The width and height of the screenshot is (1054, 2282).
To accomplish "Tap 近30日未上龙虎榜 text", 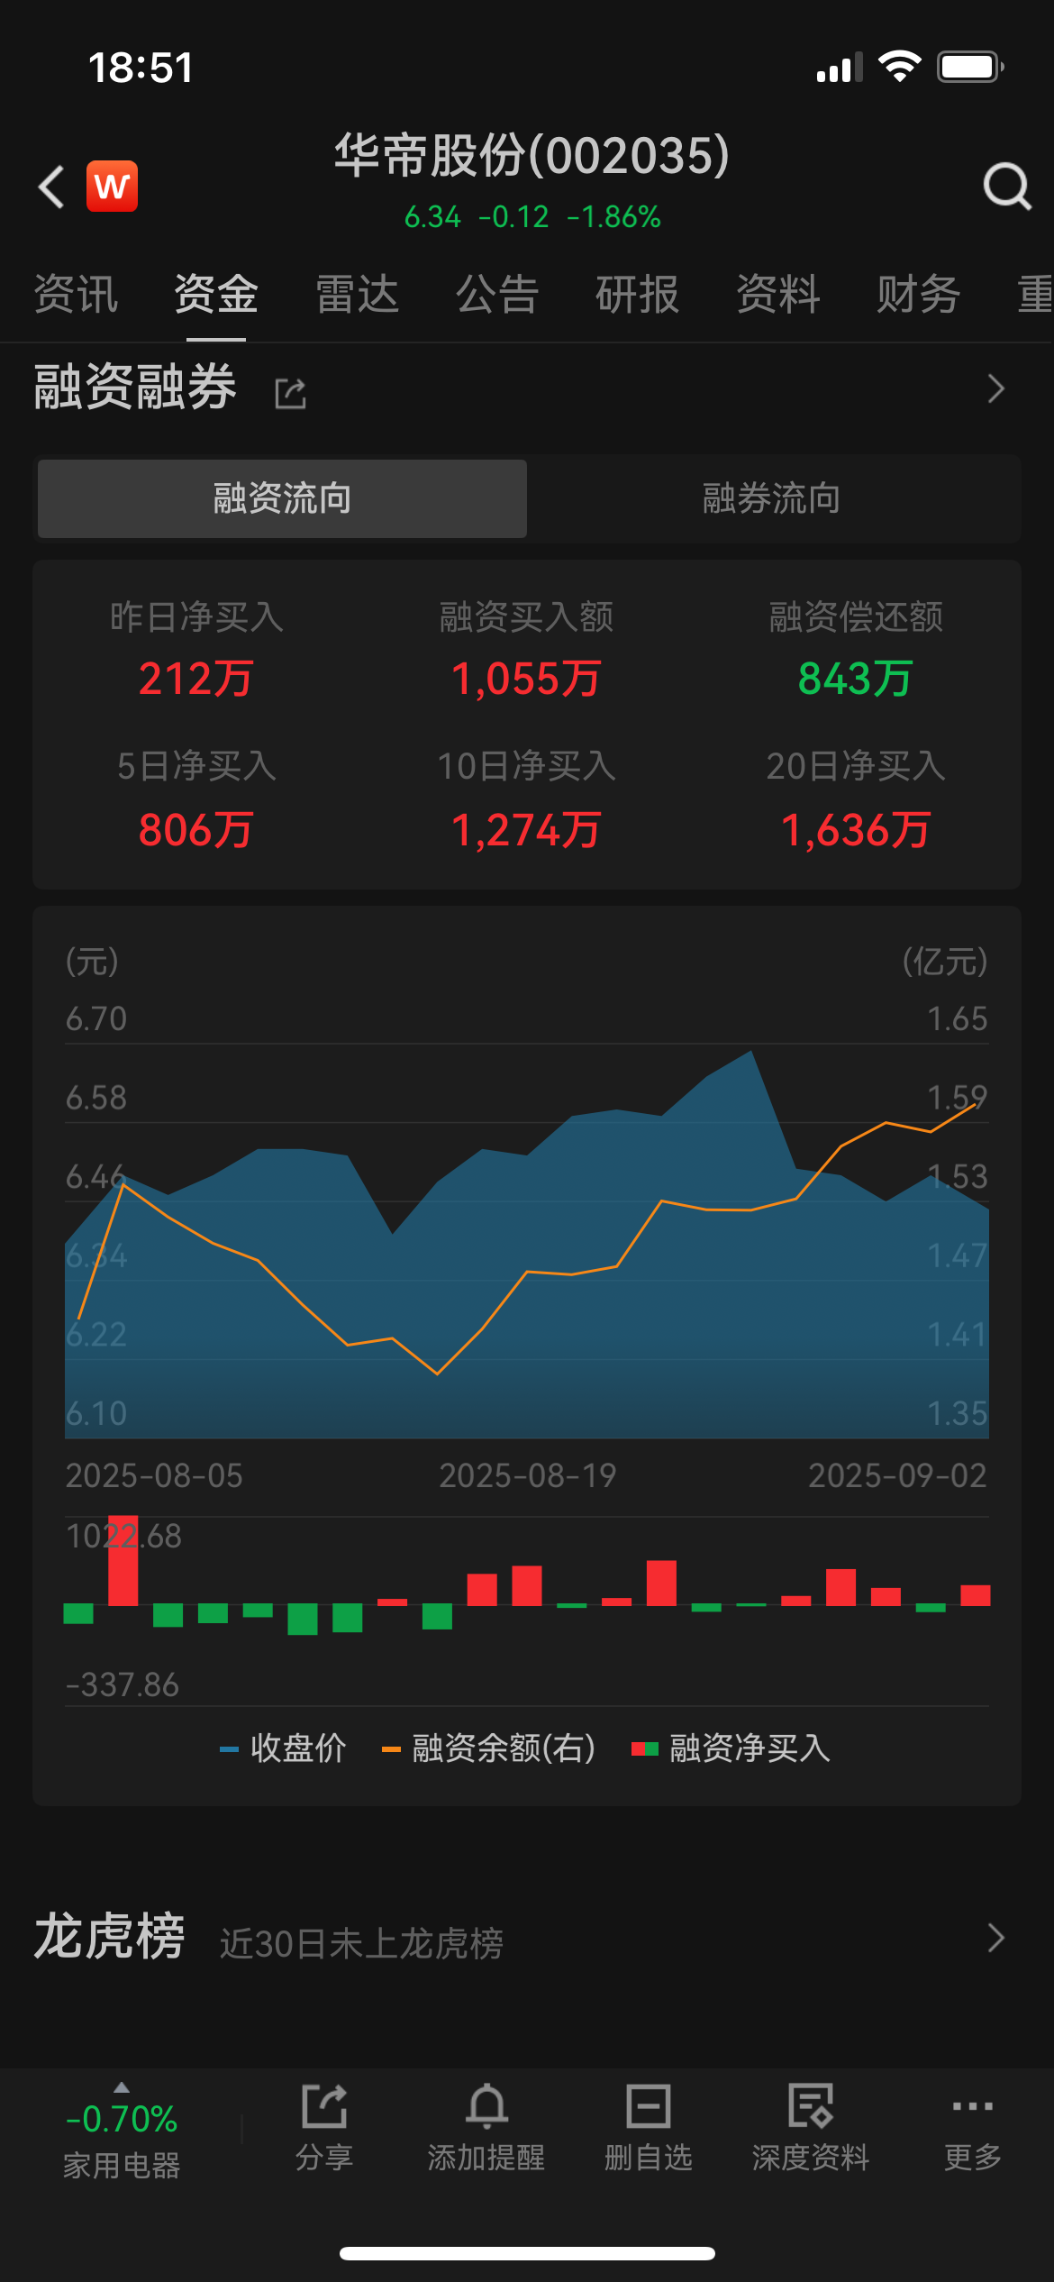I will click(x=361, y=1944).
